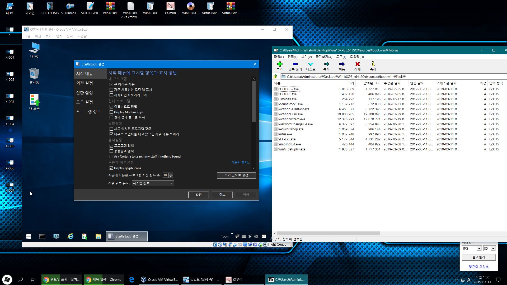Toggle 프로그램 검색 checkbox

tap(111, 146)
